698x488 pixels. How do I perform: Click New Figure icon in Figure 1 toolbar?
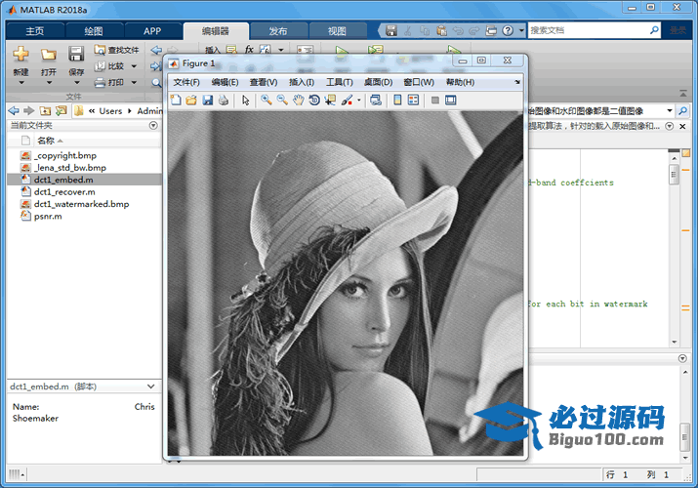[176, 101]
